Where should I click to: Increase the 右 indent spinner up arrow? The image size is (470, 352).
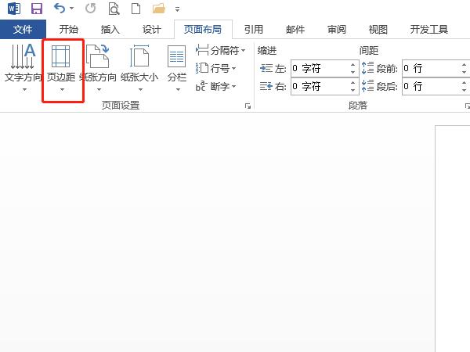point(352,82)
